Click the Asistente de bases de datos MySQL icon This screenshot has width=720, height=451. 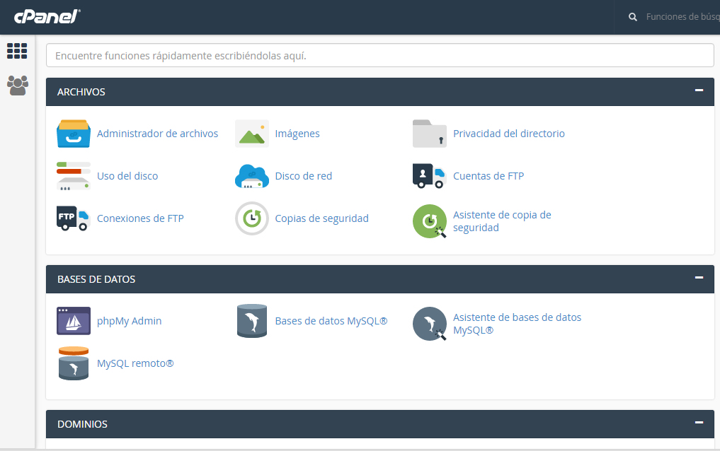tap(429, 324)
